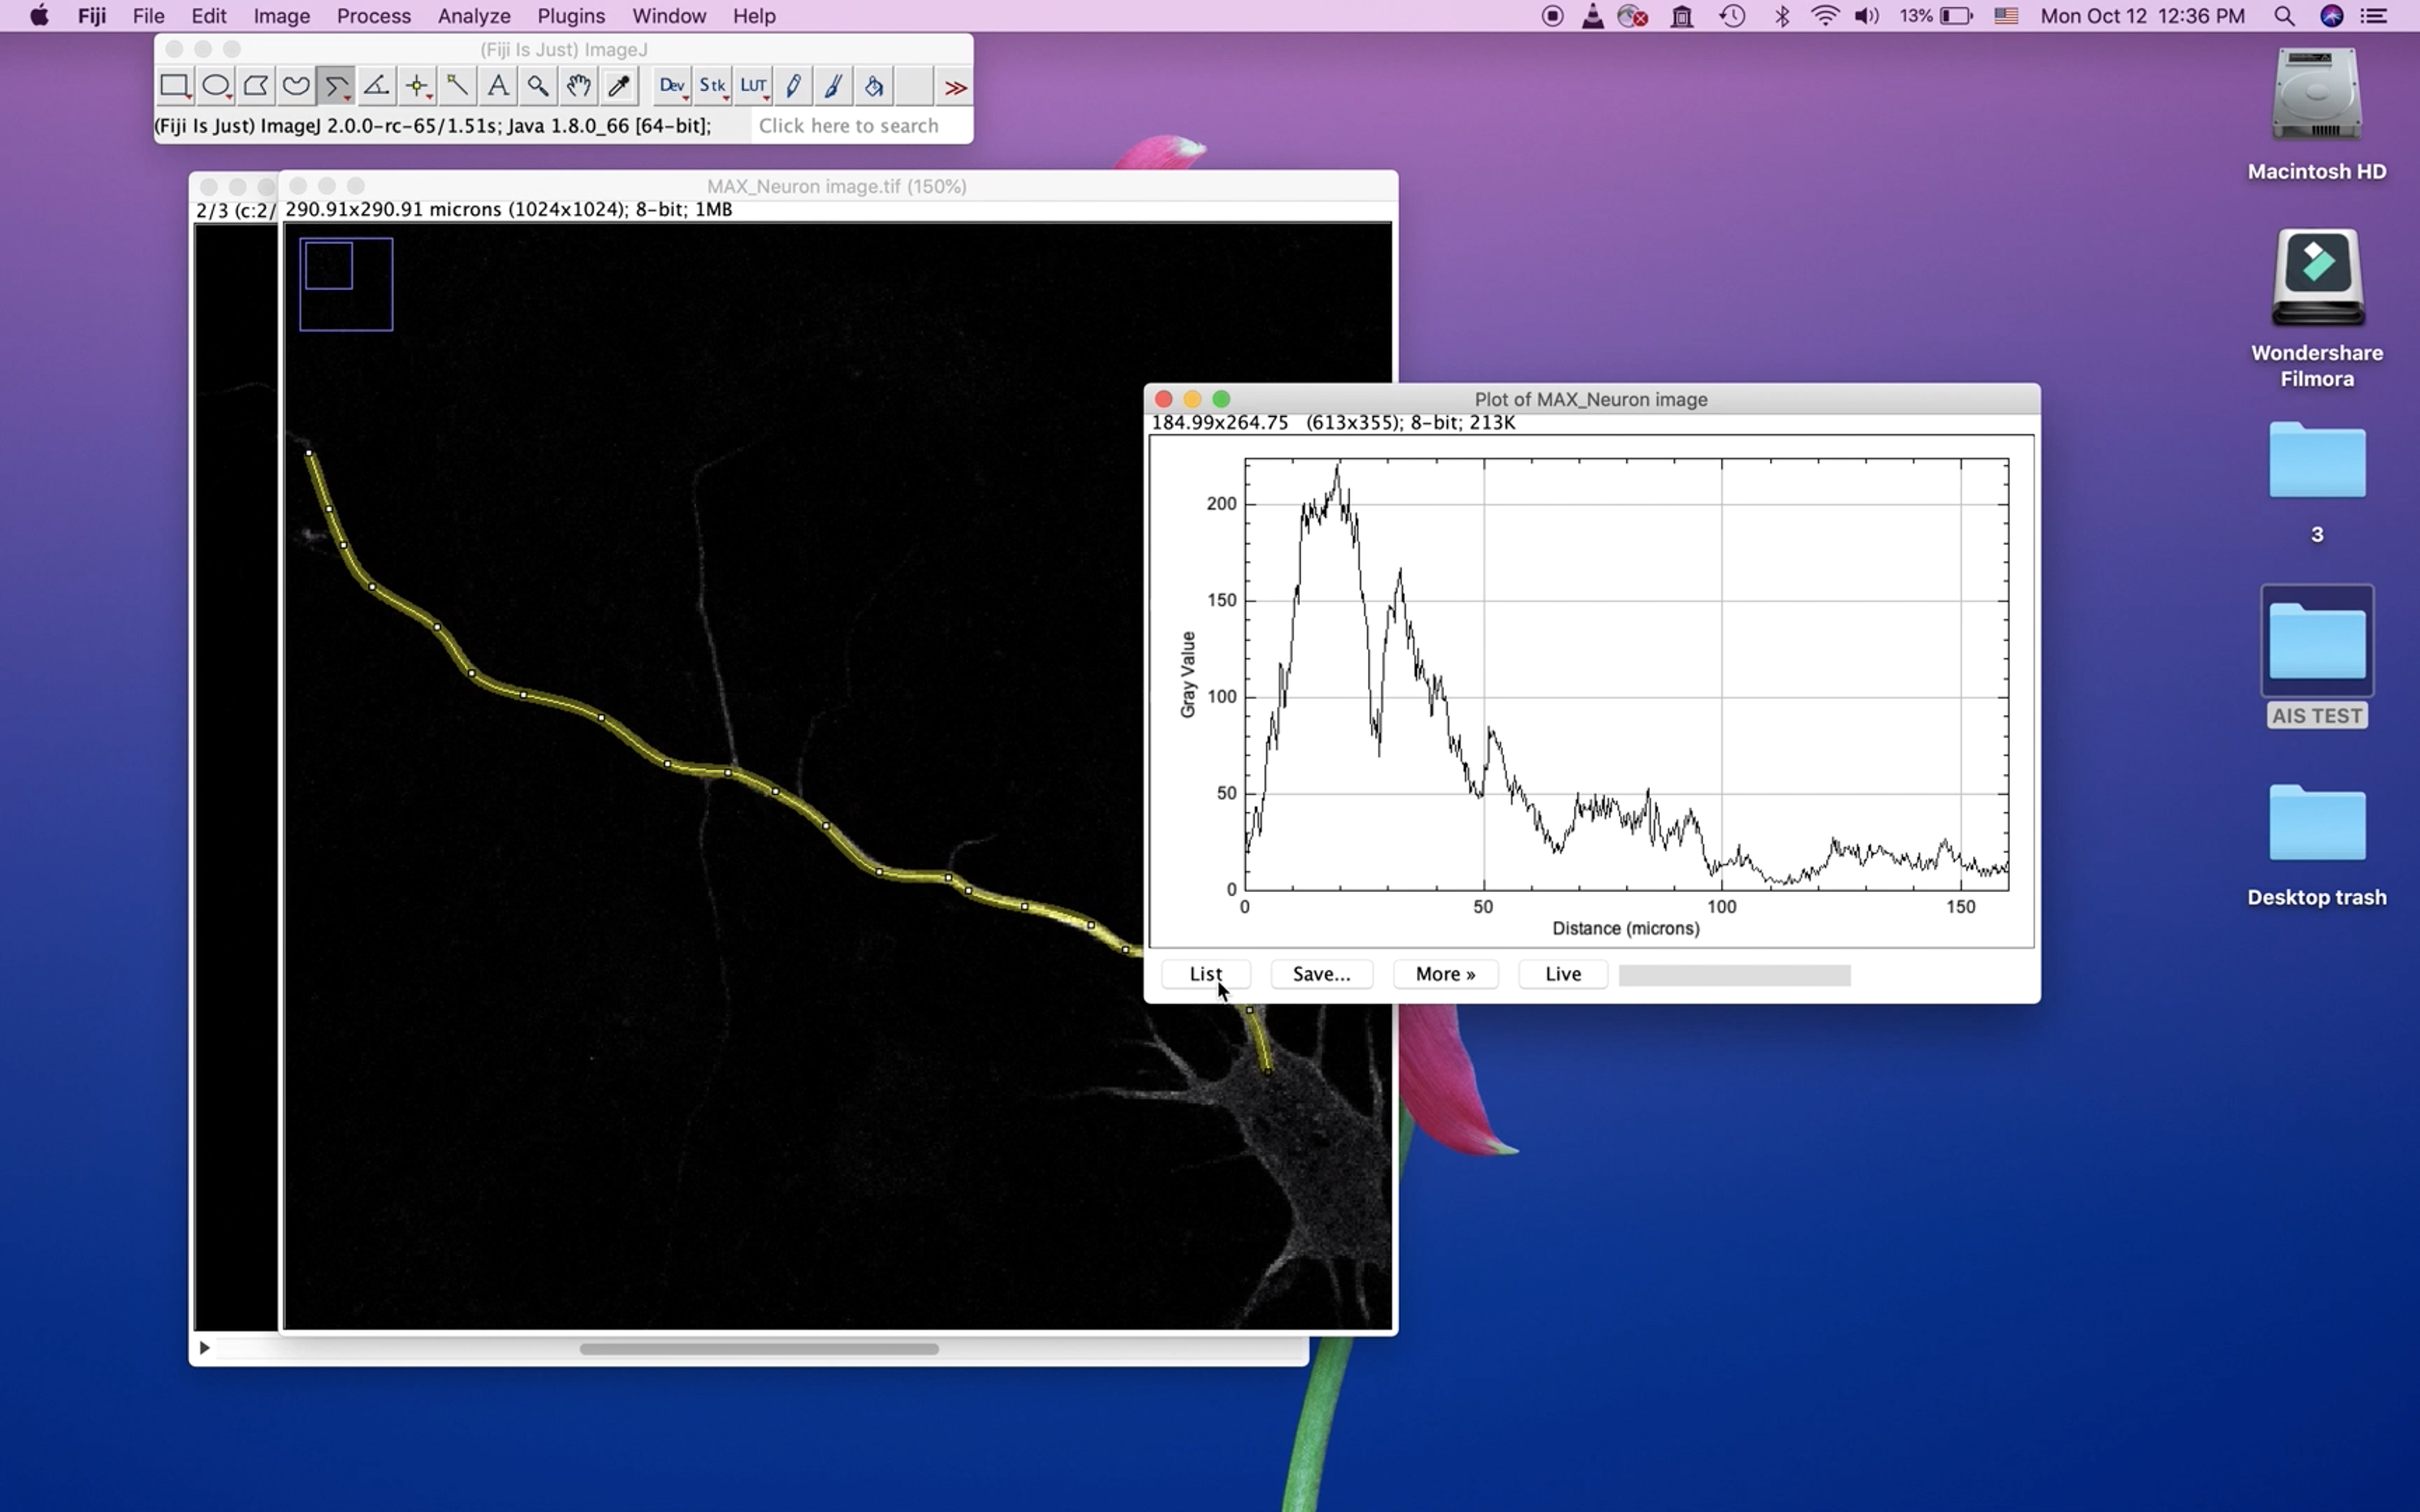Select the Angle tool
This screenshot has width=2420, height=1512.
(x=377, y=86)
